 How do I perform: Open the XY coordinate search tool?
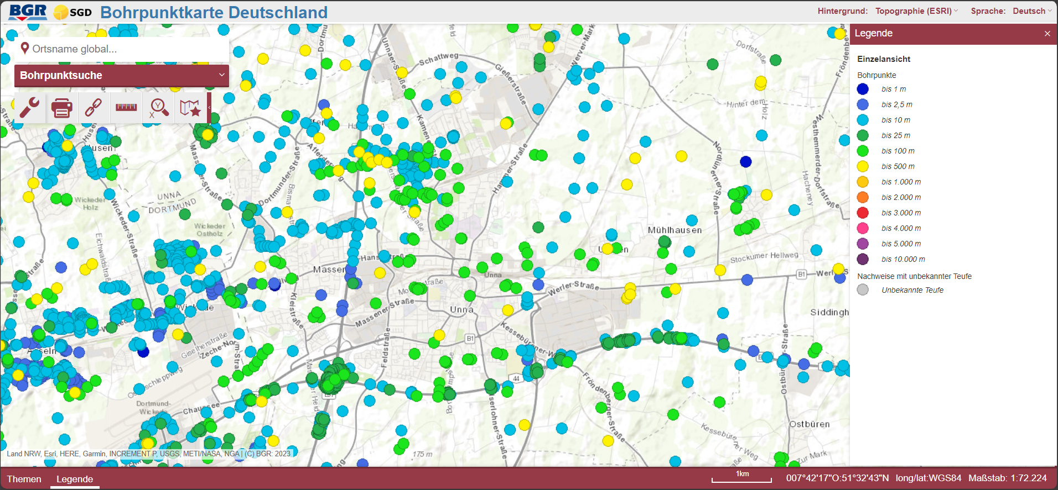pos(158,108)
